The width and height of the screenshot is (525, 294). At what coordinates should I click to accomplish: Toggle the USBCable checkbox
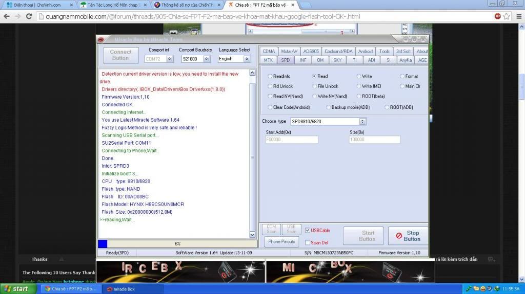coord(308,230)
